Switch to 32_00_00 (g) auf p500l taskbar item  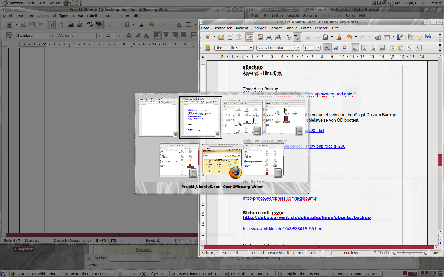(143, 274)
